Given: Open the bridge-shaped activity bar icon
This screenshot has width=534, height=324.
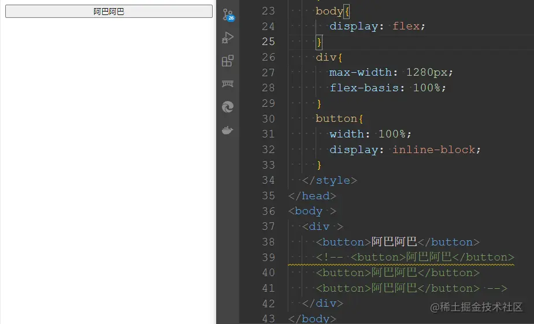Looking at the screenshot, I should (228, 84).
